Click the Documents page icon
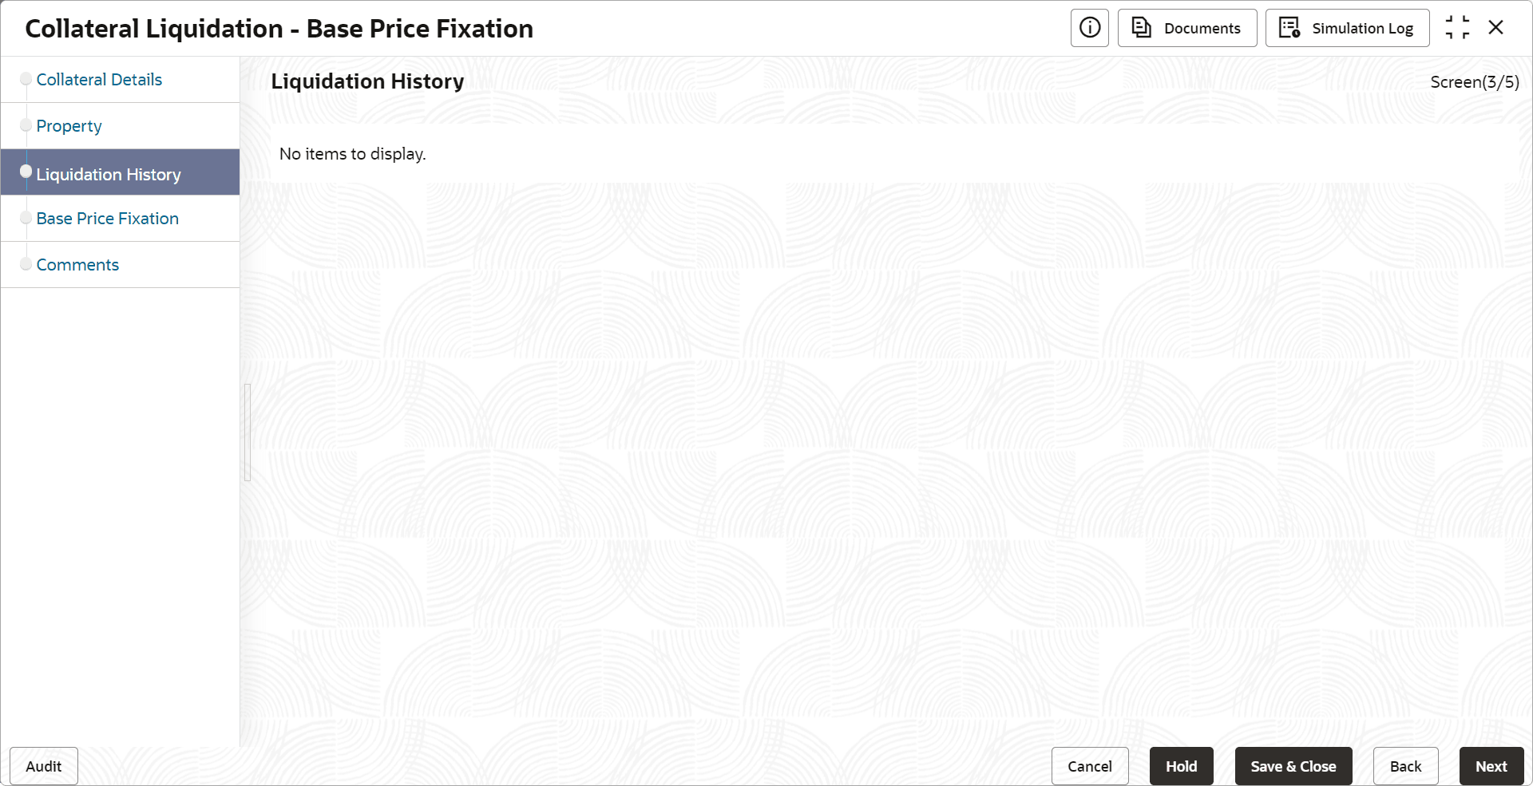This screenshot has height=786, width=1533. [1142, 28]
